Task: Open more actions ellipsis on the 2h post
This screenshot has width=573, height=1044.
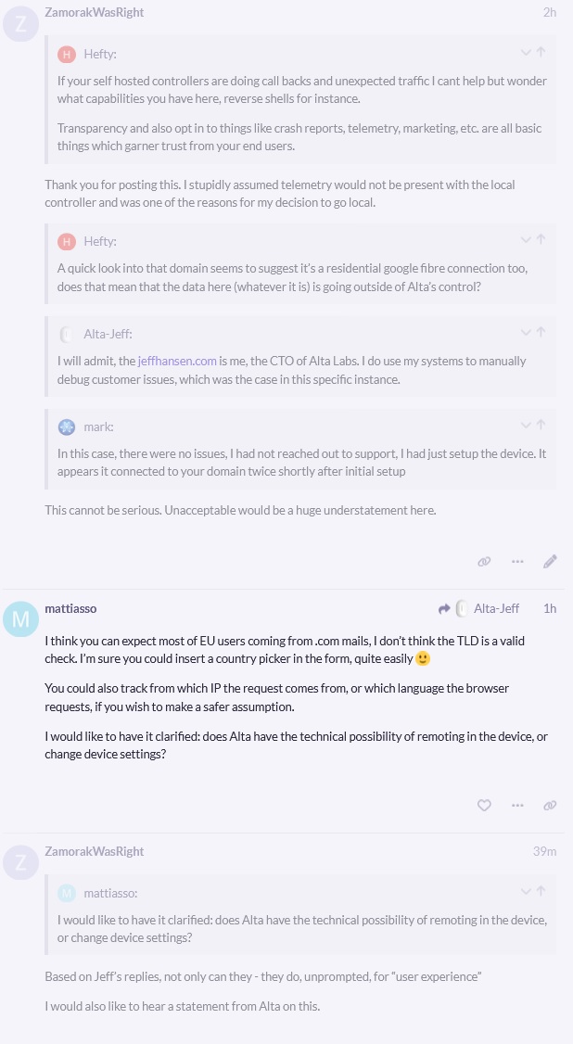Action: [517, 562]
